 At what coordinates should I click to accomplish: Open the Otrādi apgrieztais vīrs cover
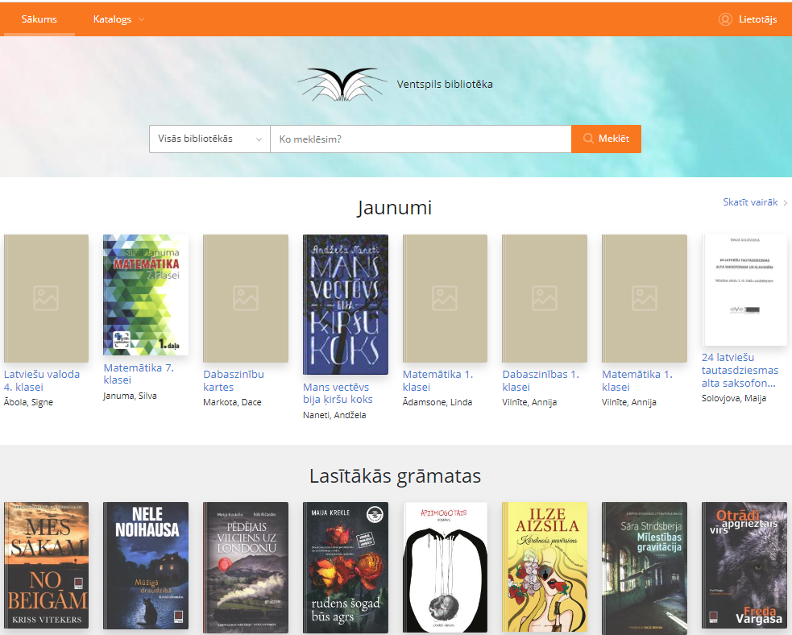pyautogui.click(x=744, y=565)
